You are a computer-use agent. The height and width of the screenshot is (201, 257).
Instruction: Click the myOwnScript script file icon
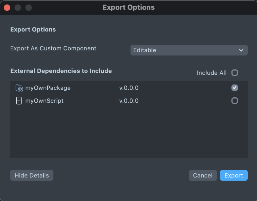pos(19,101)
